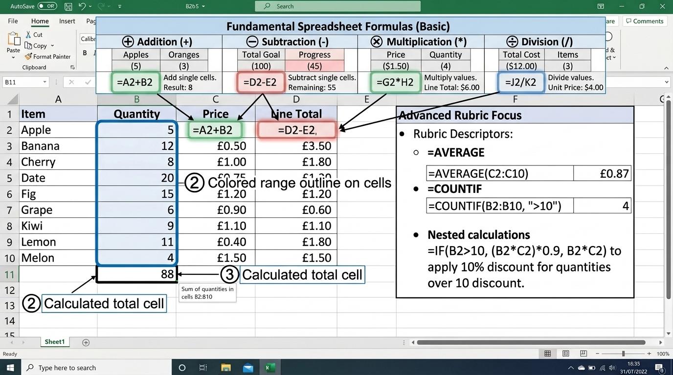Open the notification center icon
Screen dimensions: 673x375
659,368
